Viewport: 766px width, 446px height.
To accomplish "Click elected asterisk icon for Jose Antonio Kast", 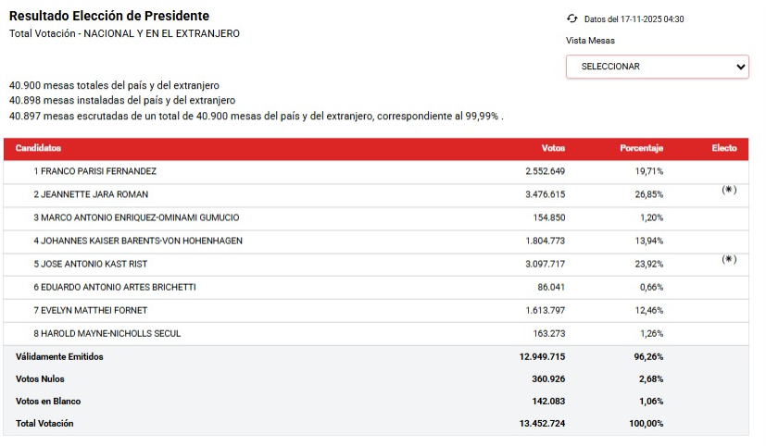I will tap(729, 259).
